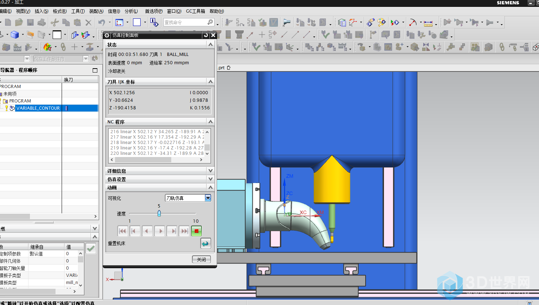Rewind simulation to the start
Image resolution: width=539 pixels, height=305 pixels.
point(123,231)
